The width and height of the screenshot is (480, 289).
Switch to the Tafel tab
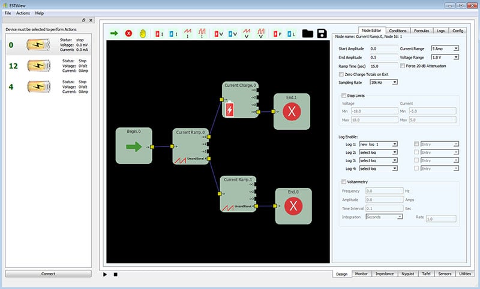[426, 273]
